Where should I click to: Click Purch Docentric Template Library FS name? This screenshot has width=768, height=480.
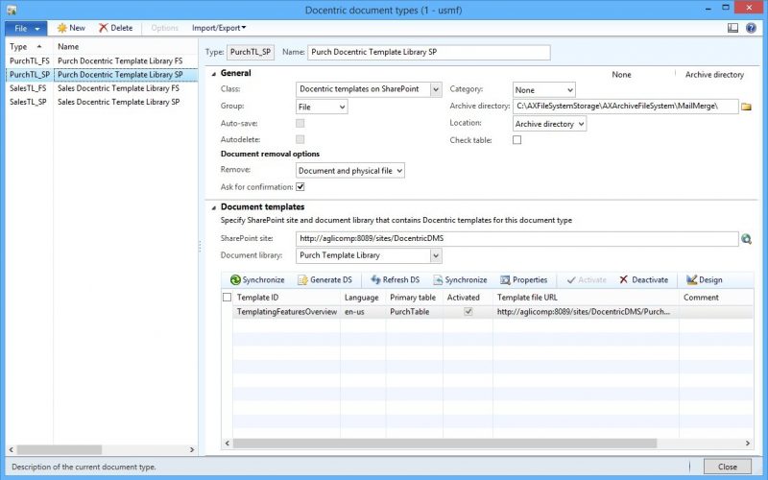click(120, 60)
